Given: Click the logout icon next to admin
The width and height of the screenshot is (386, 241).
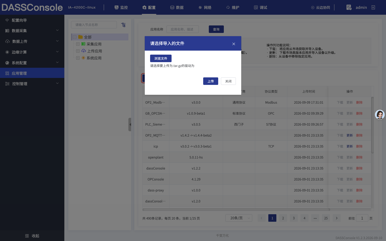Looking at the screenshot, I should [x=373, y=7].
